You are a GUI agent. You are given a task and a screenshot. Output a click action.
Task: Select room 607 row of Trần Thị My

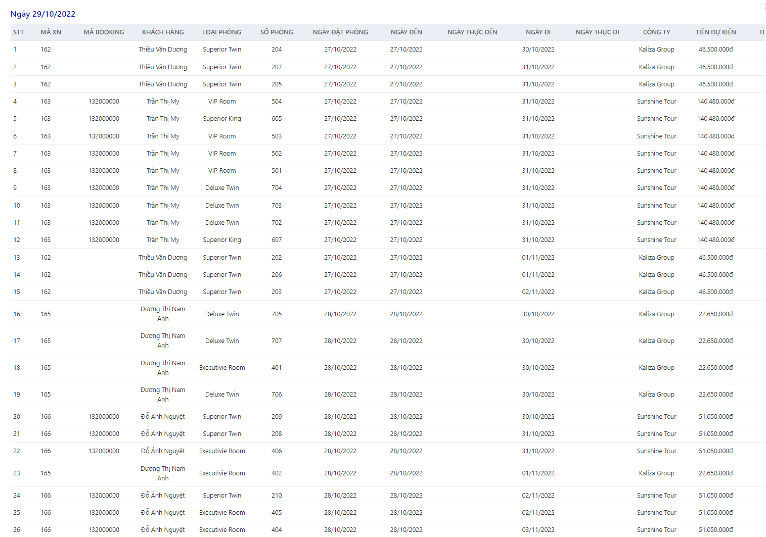point(387,240)
